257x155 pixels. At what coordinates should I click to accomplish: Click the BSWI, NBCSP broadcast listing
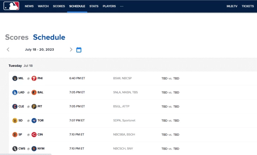[x=123, y=78]
